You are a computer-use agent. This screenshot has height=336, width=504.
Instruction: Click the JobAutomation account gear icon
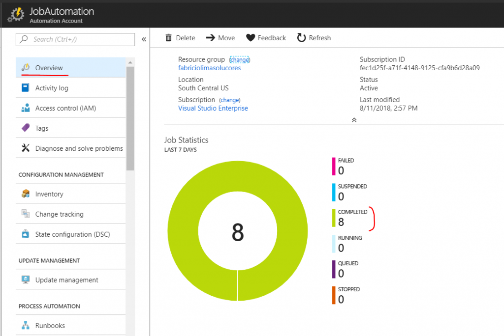(x=15, y=14)
